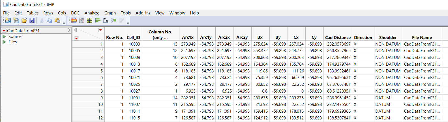Select the Shoulder column header
The height and width of the screenshot is (122, 448).
pos(388,37)
